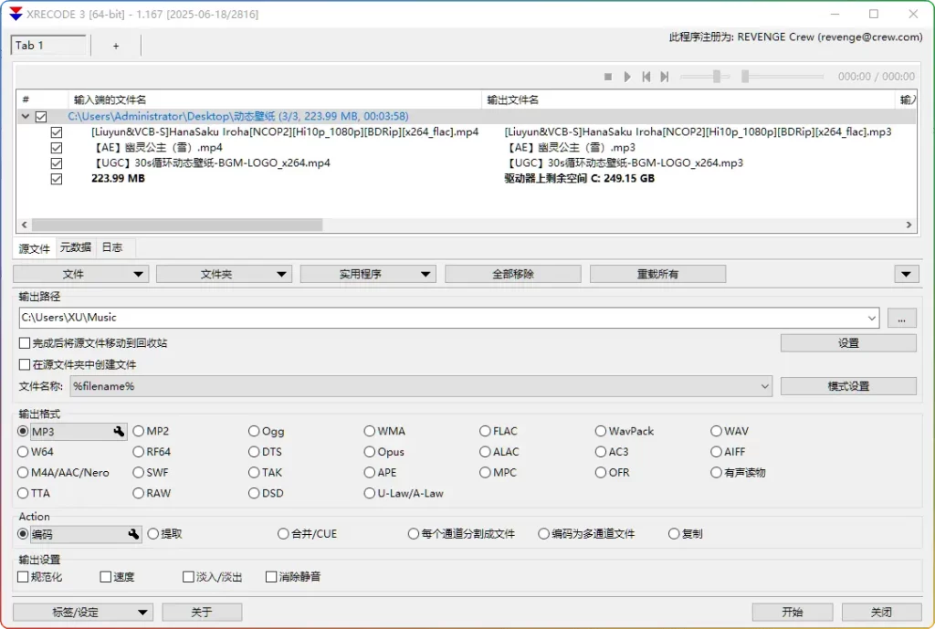Click the XRECODE app logo icon

click(16, 14)
